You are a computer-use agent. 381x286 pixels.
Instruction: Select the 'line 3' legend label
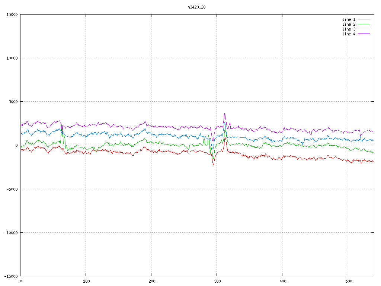click(349, 29)
